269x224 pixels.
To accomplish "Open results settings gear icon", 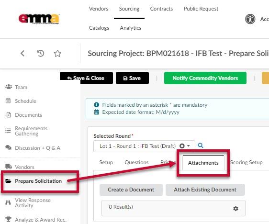I will [x=235, y=209].
